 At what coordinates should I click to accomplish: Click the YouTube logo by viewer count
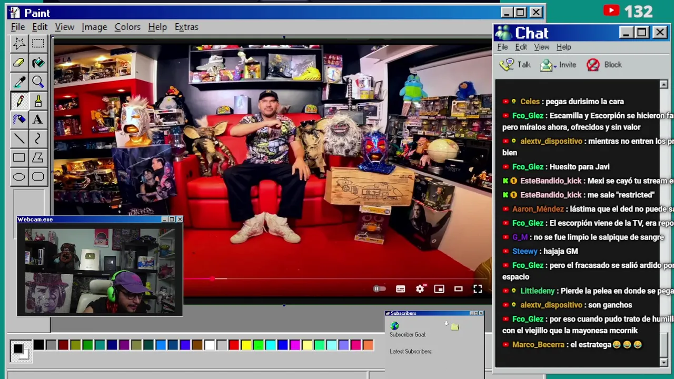pyautogui.click(x=611, y=11)
